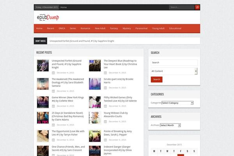Open The Awakened by Sara Elizabeth Santana title

tap(68, 82)
